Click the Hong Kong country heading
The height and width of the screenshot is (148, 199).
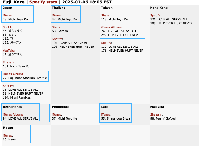159,8
